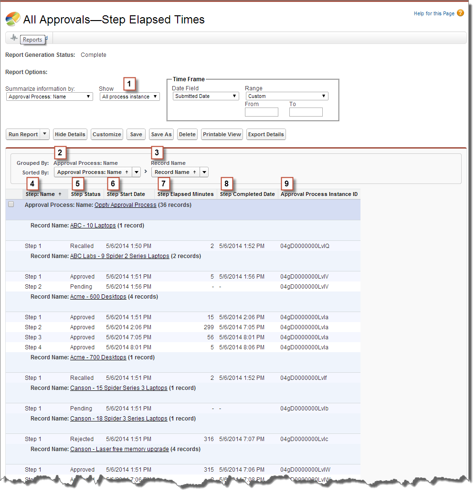The width and height of the screenshot is (476, 496).
Task: Click the Customize button
Action: point(106,134)
